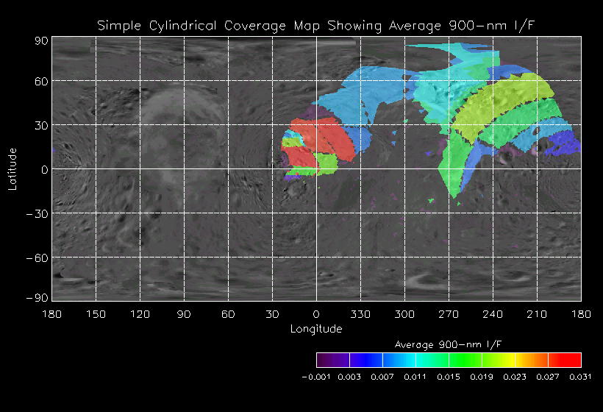The image size is (603, 412).
Task: Pick the green segment of the colorbar
Action: point(465,360)
